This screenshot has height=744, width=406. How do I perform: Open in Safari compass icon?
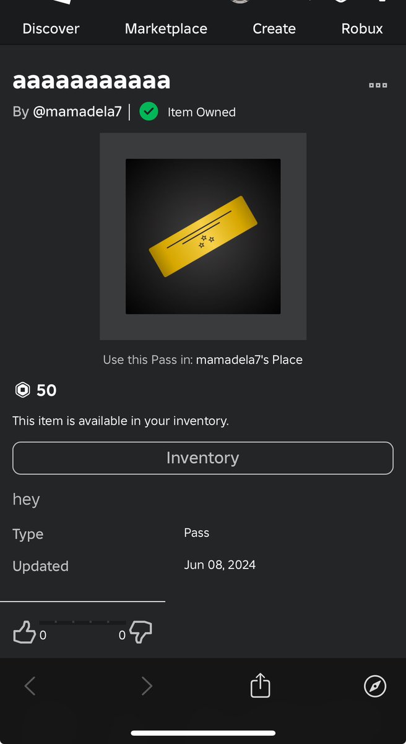click(x=375, y=686)
